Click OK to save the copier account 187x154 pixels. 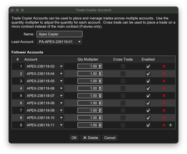click(74, 138)
